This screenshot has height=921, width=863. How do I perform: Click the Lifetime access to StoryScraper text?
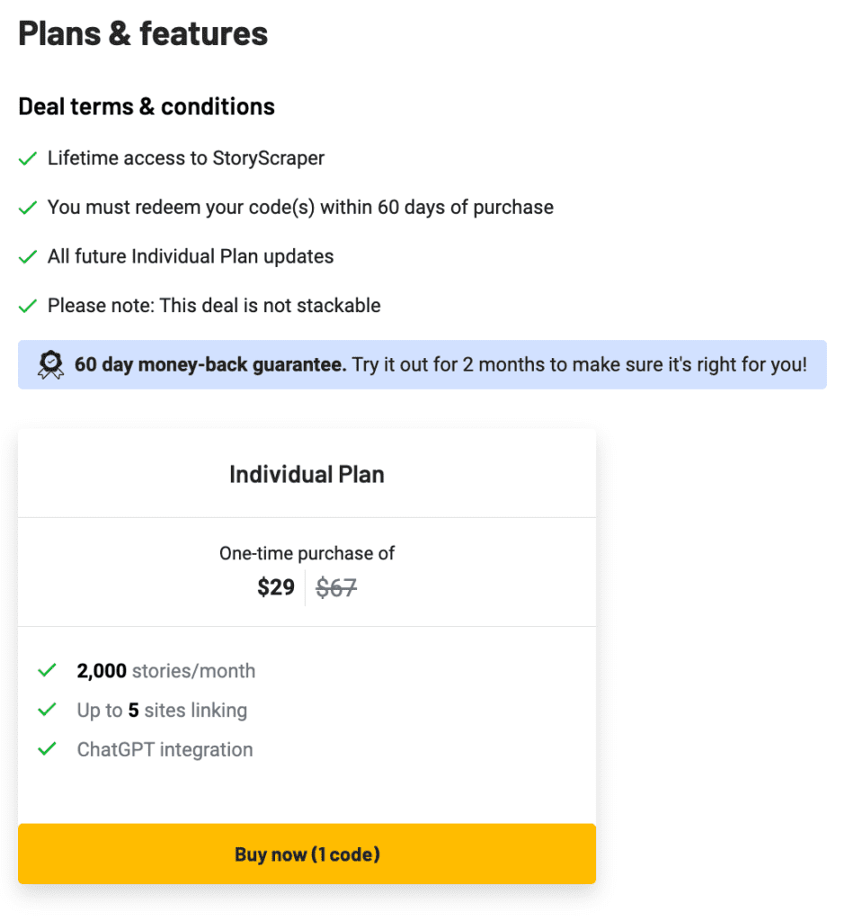[186, 158]
